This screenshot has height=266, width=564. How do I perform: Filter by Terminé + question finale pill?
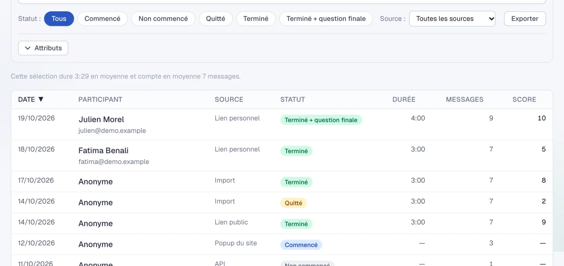point(326,19)
